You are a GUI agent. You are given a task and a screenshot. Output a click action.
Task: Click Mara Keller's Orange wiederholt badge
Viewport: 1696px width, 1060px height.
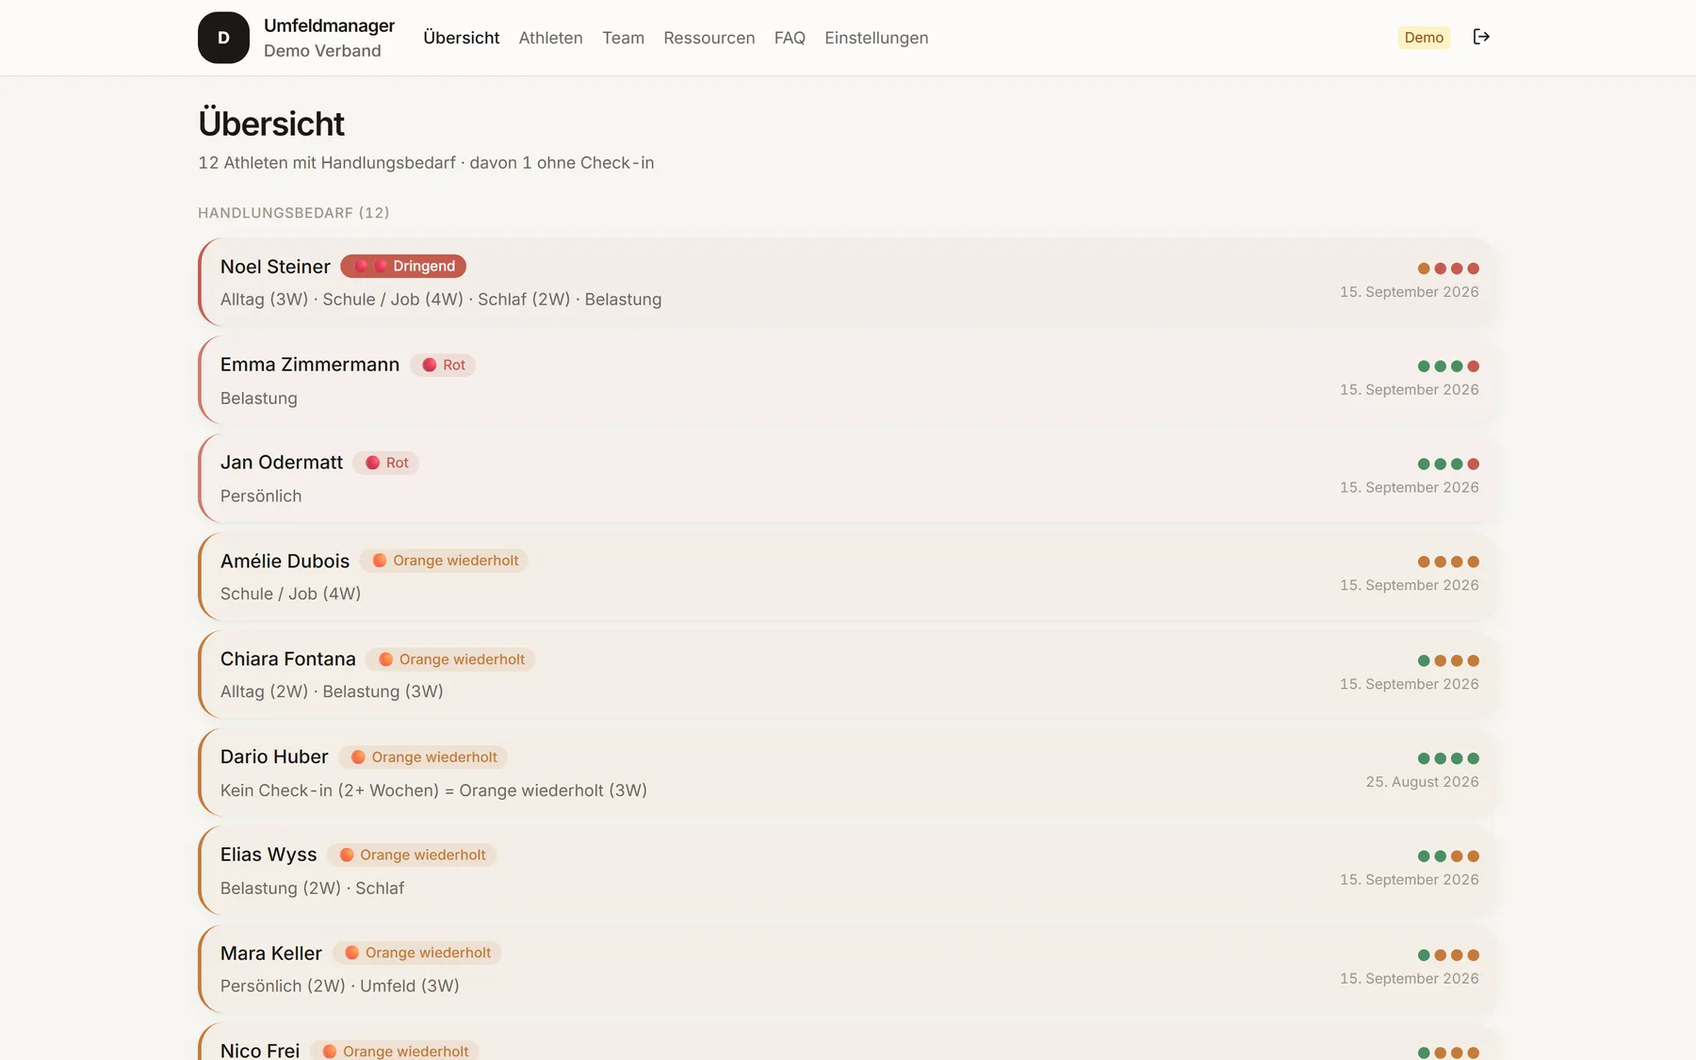tap(417, 953)
